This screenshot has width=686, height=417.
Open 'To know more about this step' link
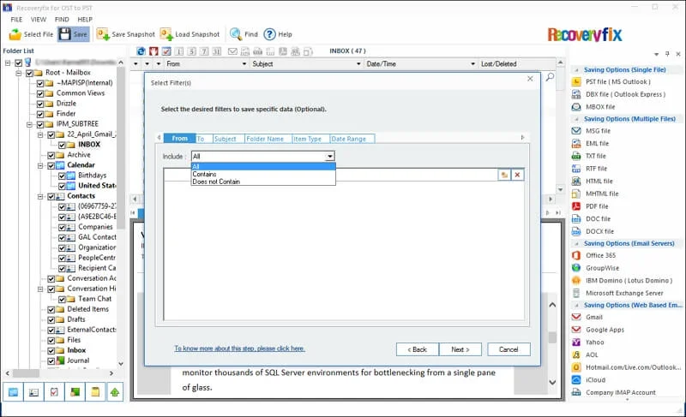[x=239, y=348]
